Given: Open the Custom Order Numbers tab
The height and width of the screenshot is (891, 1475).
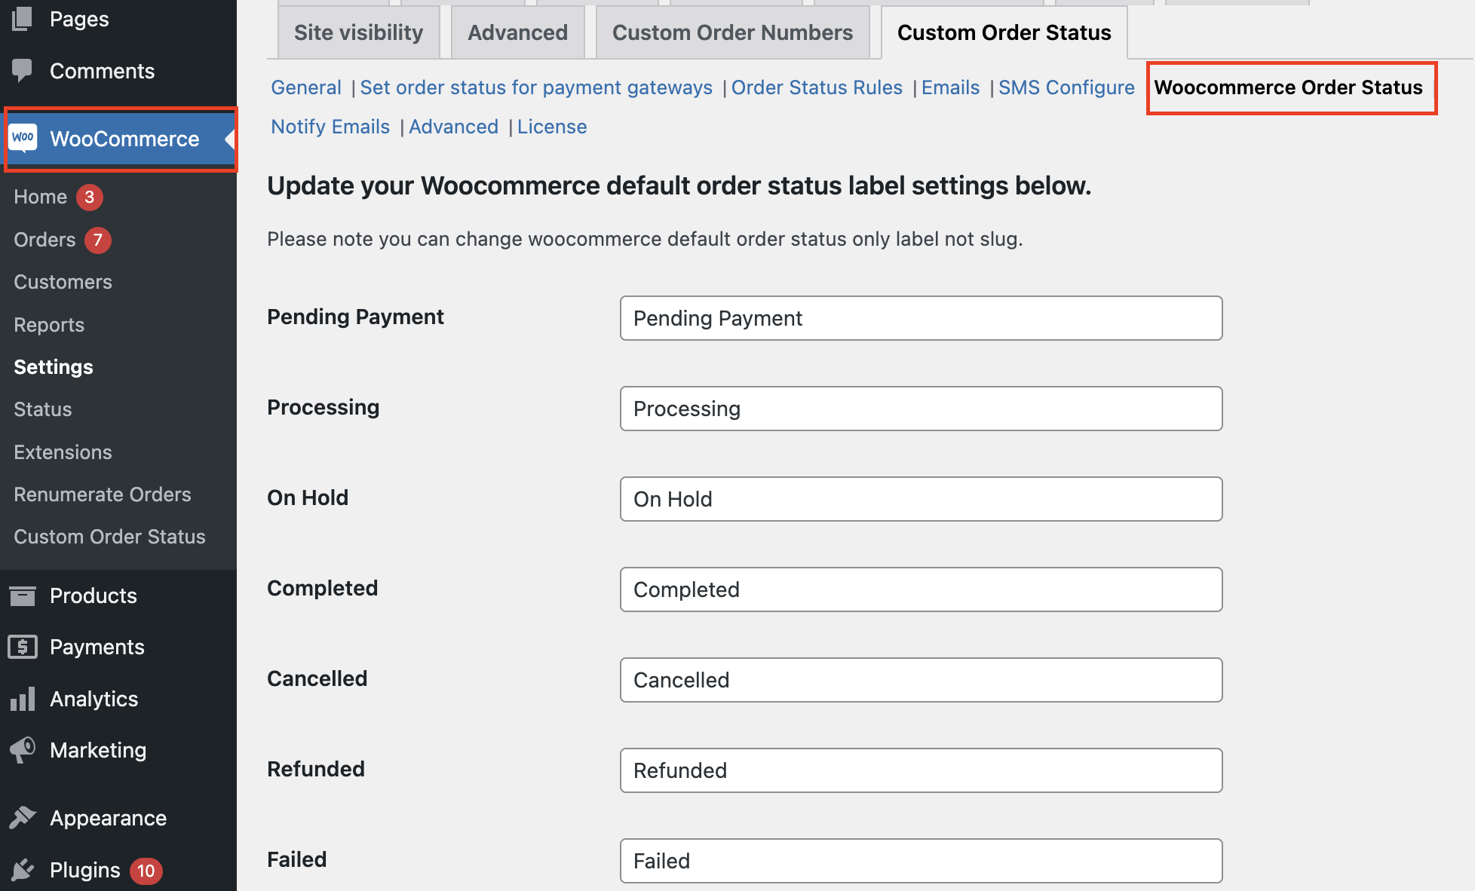Looking at the screenshot, I should 733,32.
